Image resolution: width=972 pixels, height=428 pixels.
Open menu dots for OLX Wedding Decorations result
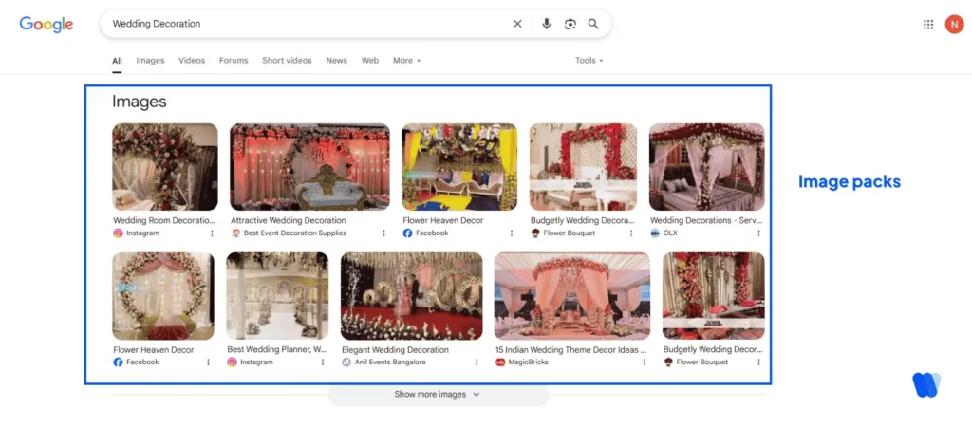tap(758, 233)
